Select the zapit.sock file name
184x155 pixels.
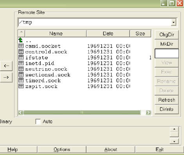coord(41,86)
